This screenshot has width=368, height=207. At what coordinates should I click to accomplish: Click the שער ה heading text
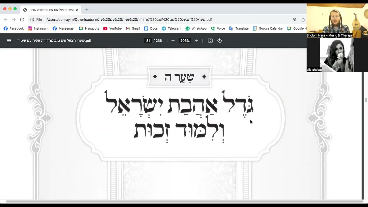pyautogui.click(x=180, y=77)
